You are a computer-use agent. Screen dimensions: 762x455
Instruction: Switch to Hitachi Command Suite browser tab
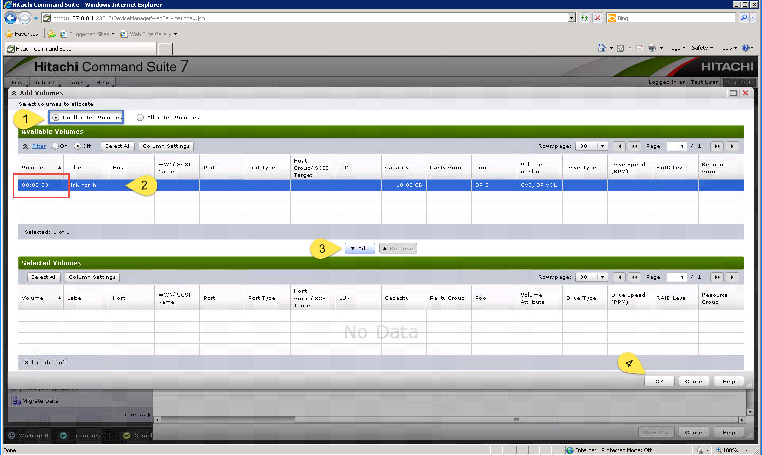click(81, 49)
